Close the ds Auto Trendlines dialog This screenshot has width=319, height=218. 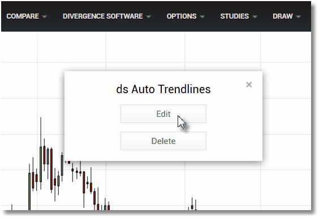[249, 85]
